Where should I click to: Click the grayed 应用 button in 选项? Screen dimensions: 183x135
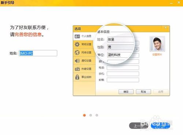click(x=161, y=92)
